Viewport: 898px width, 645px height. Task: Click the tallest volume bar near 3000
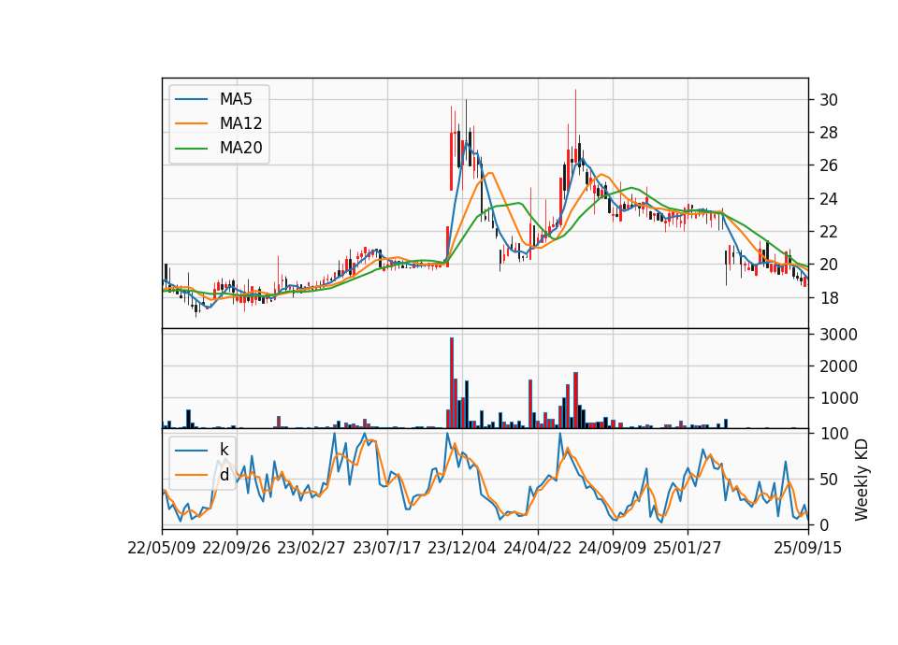tap(451, 383)
